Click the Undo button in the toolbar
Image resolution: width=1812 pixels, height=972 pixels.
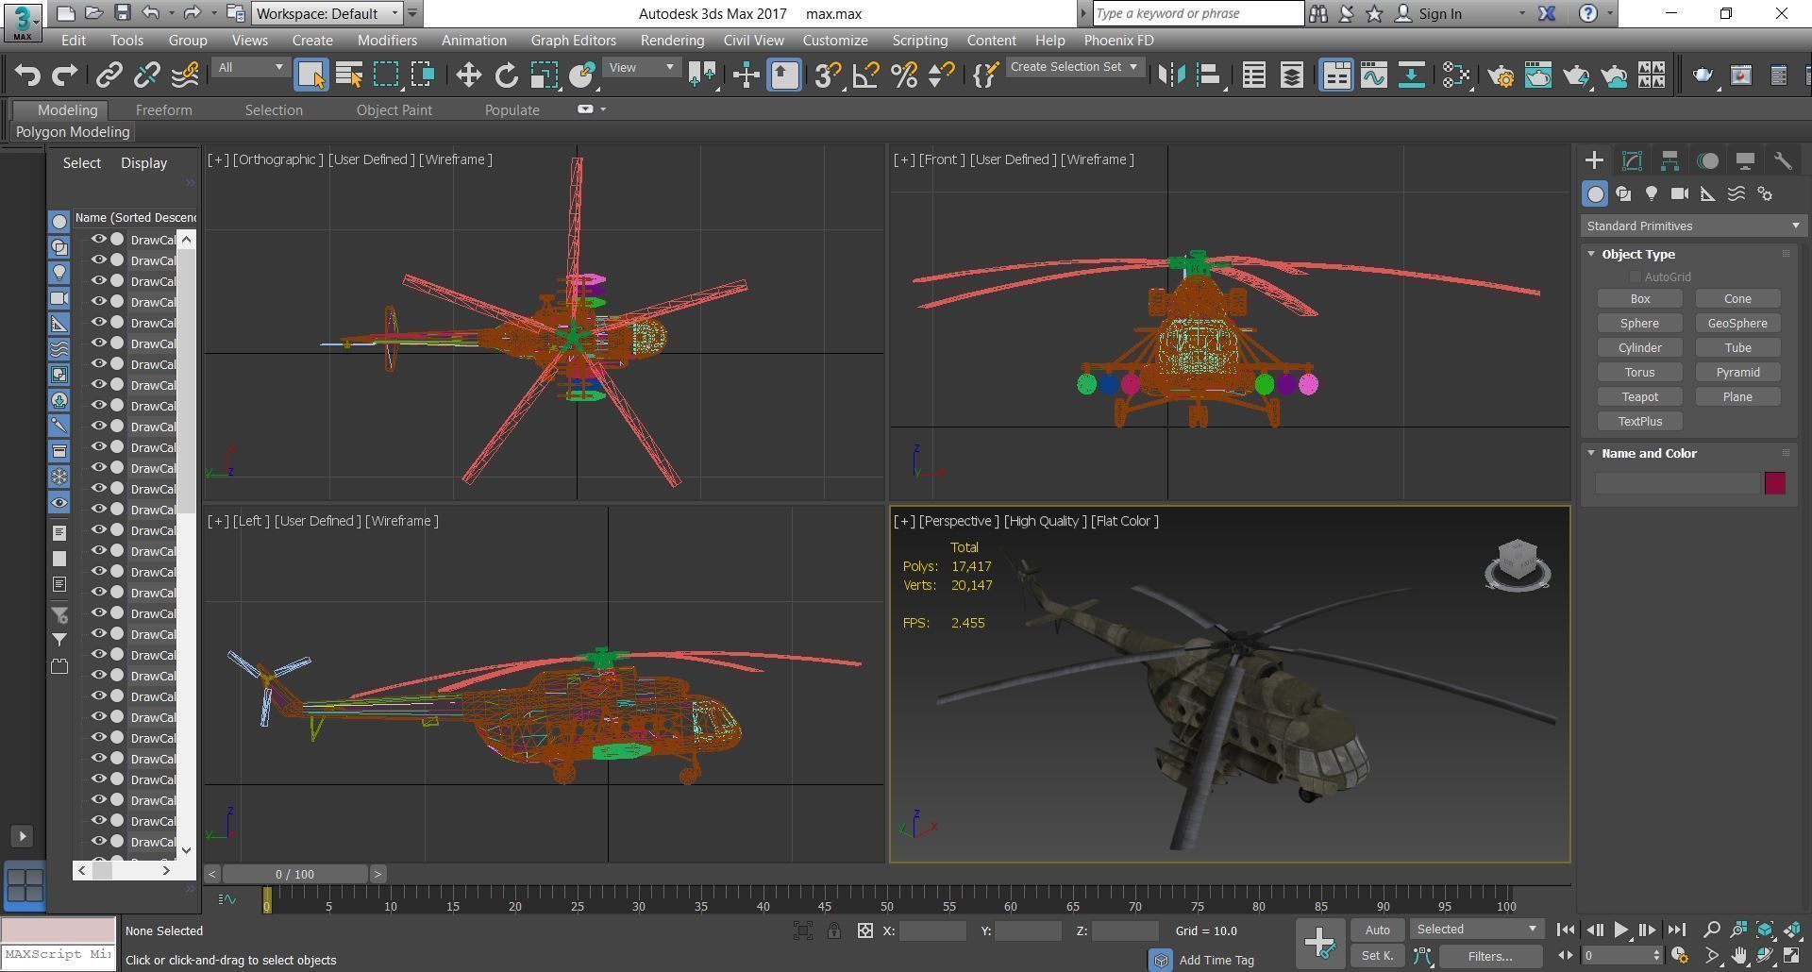[x=27, y=75]
